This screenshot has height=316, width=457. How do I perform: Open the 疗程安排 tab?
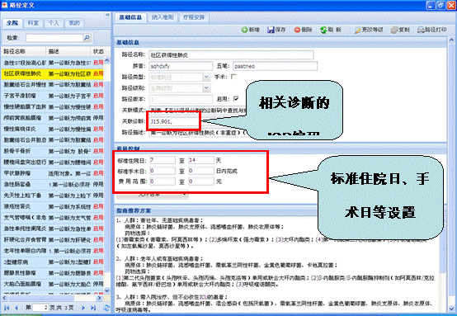pos(194,17)
